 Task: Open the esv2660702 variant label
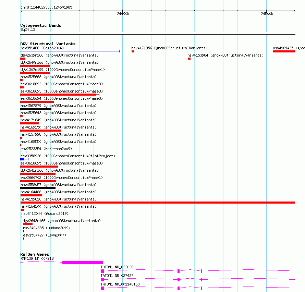tap(62, 178)
